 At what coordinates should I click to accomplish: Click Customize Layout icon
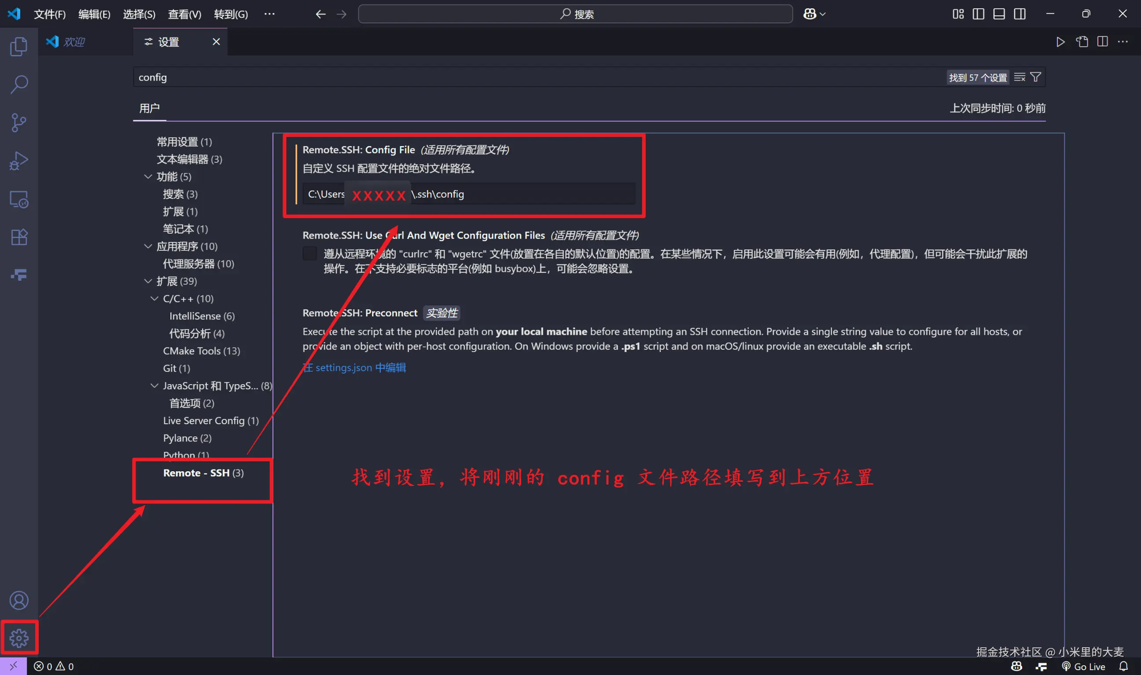[x=958, y=14]
